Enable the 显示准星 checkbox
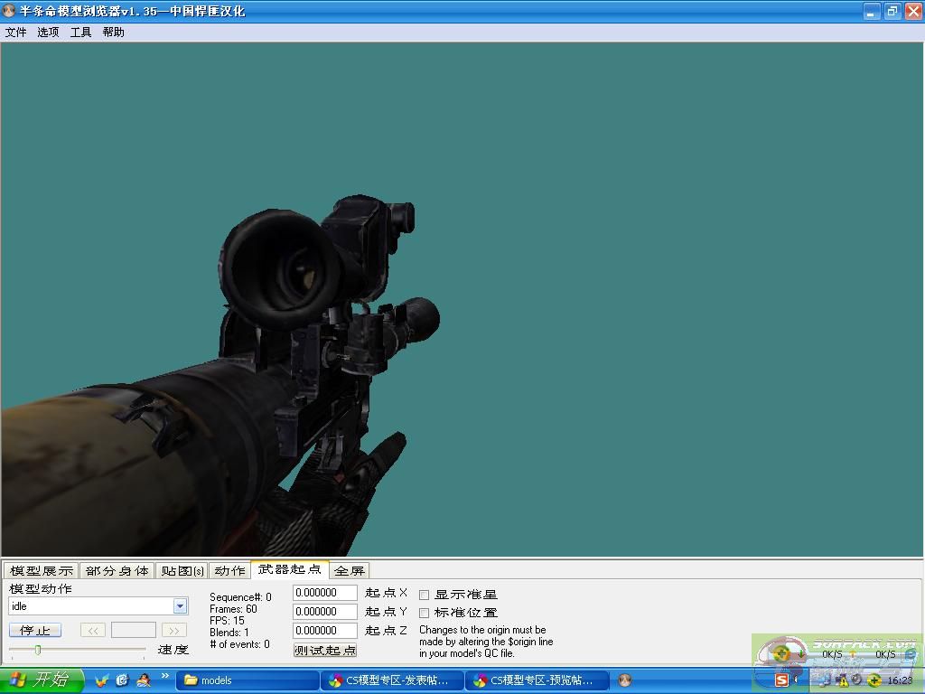This screenshot has height=694, width=925. (425, 595)
